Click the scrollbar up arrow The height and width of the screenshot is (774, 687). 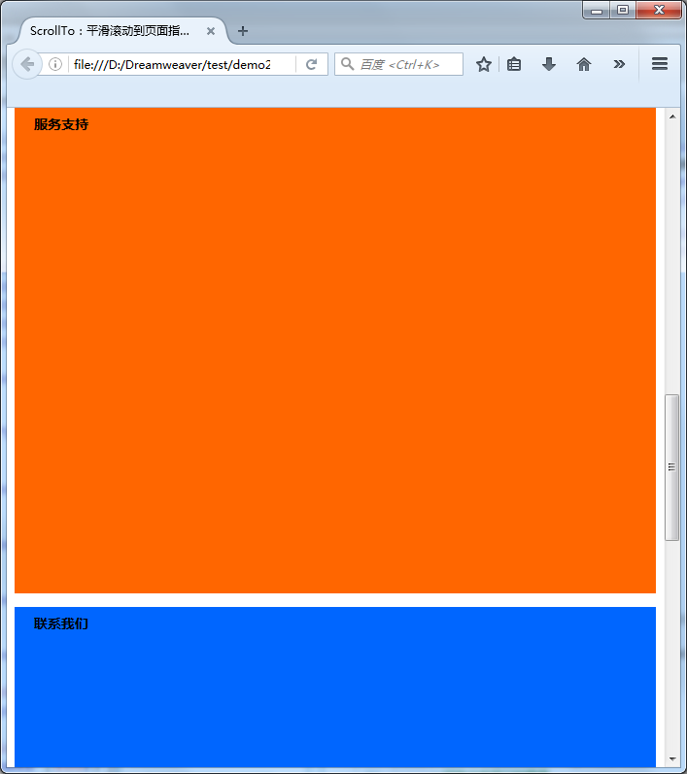click(672, 117)
